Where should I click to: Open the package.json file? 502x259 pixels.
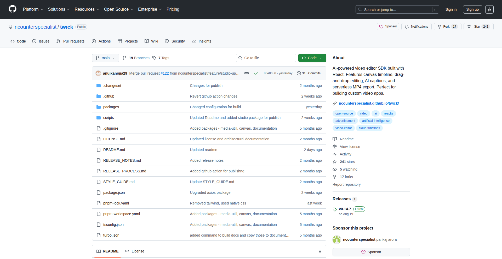click(x=114, y=192)
